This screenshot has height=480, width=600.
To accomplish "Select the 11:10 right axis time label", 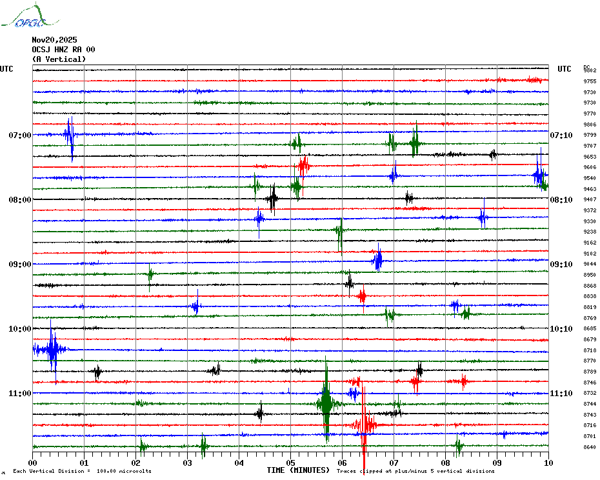I will pos(561,393).
